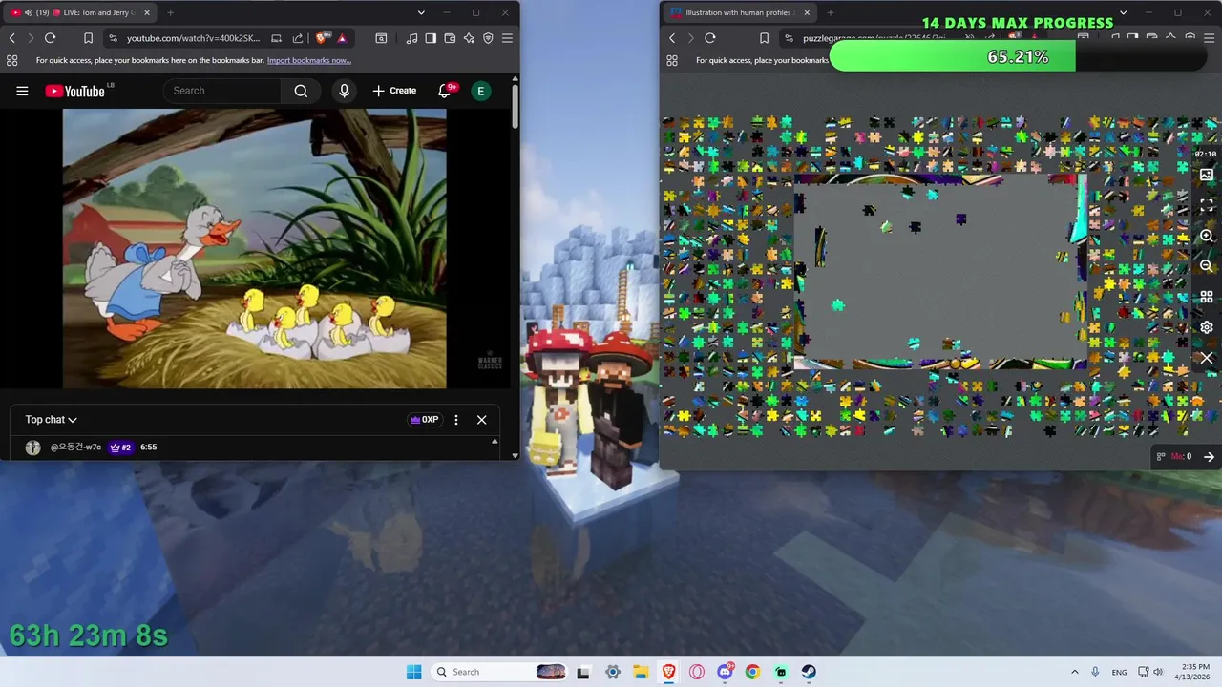The image size is (1222, 687).
Task: Open a new tab in puzzle window
Action: 830,12
